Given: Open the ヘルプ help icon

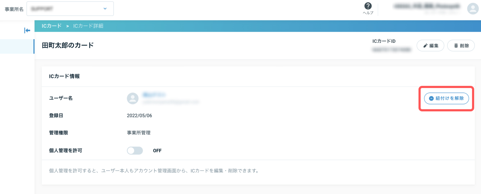Looking at the screenshot, I should (x=368, y=9).
